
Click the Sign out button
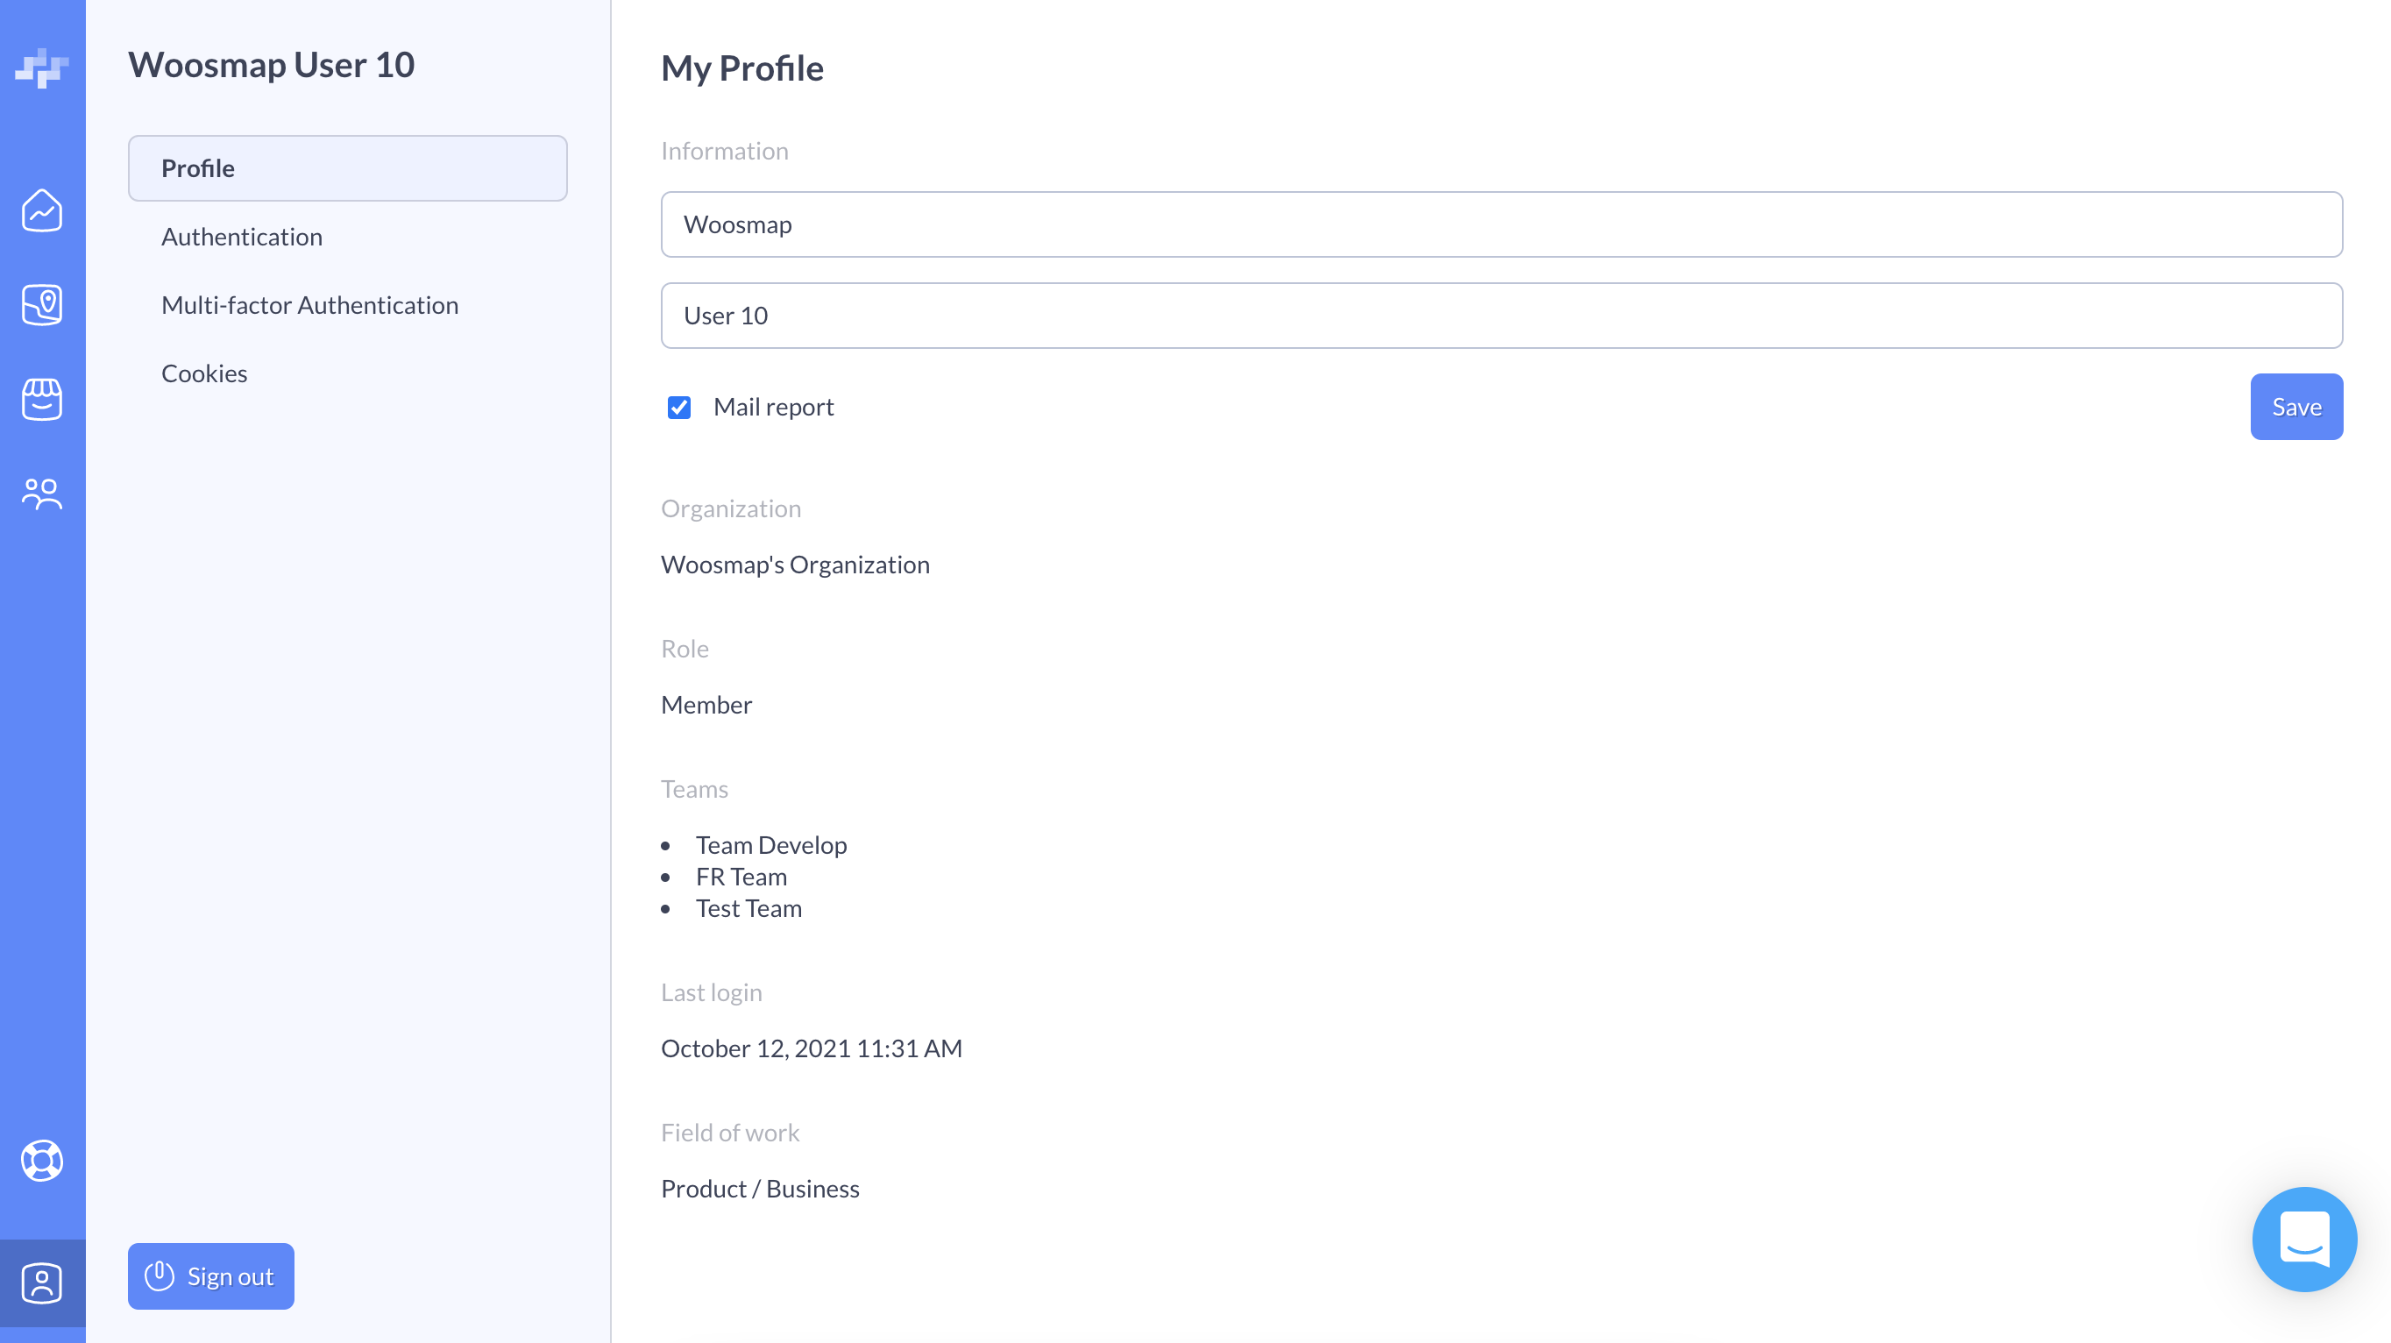click(210, 1276)
